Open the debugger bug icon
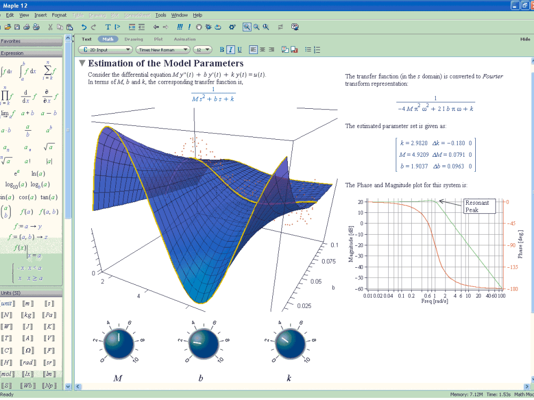This screenshot has height=400, width=534. 208,27
